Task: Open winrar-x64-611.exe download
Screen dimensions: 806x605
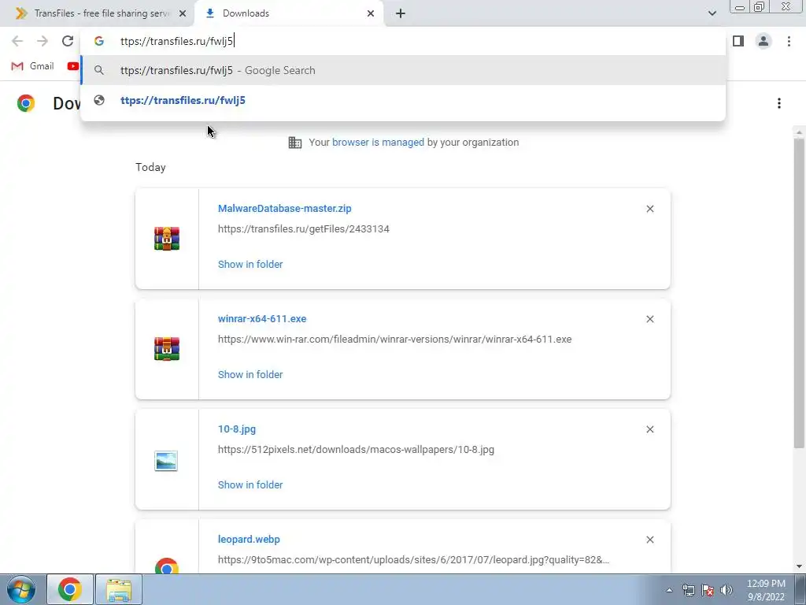Action: tap(261, 319)
